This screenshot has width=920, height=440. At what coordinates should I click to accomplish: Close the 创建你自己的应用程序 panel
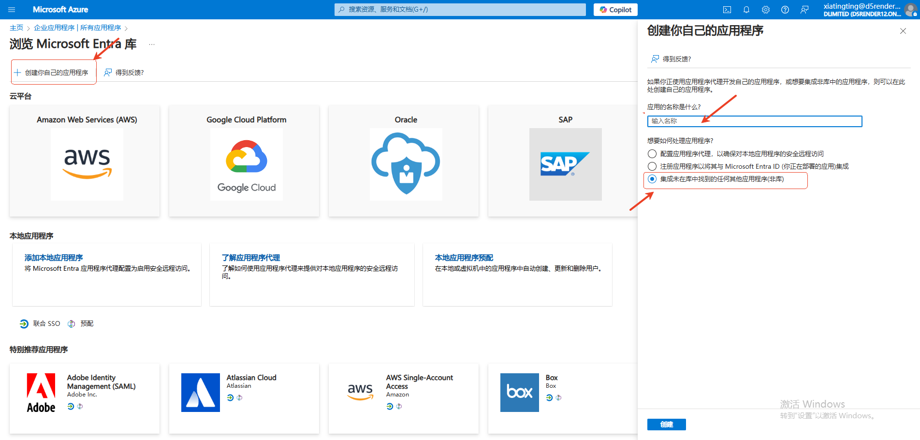[x=903, y=31]
